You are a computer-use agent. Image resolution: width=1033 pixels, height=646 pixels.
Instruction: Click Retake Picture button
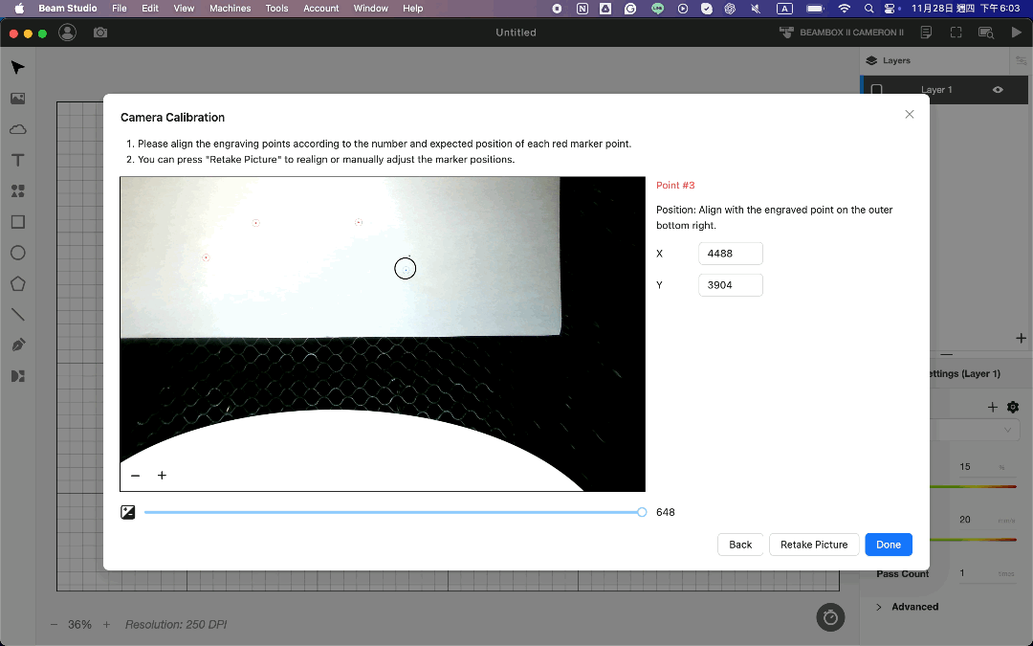point(814,545)
